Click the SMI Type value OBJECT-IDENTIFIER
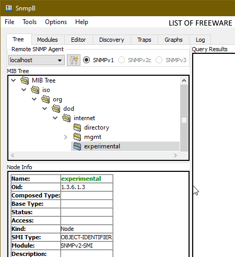 (86, 237)
